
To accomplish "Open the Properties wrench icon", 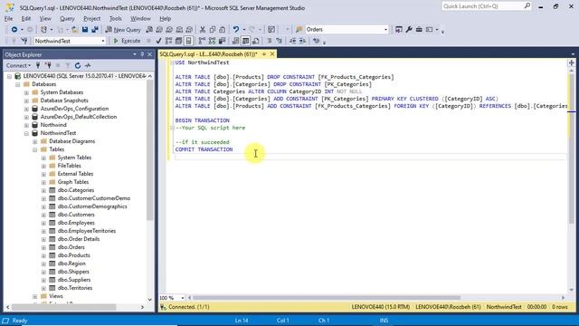I will [409, 30].
